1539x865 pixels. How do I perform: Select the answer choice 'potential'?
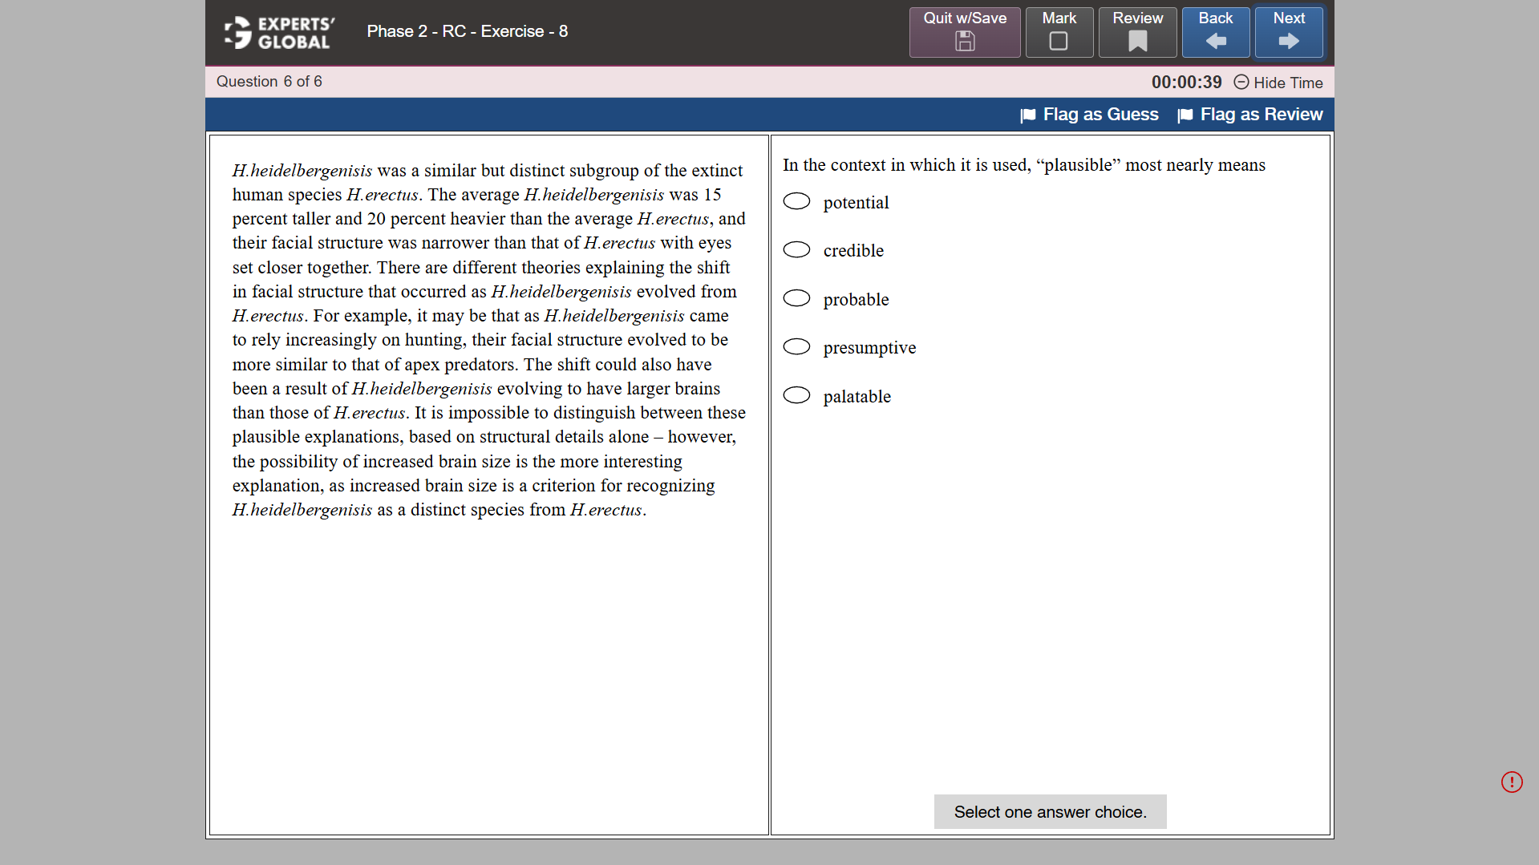pyautogui.click(x=796, y=201)
